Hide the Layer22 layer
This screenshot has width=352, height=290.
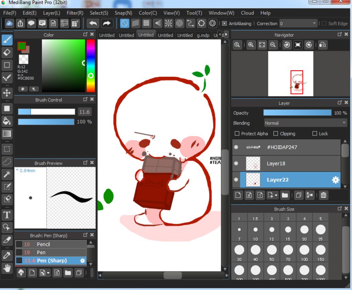click(236, 179)
